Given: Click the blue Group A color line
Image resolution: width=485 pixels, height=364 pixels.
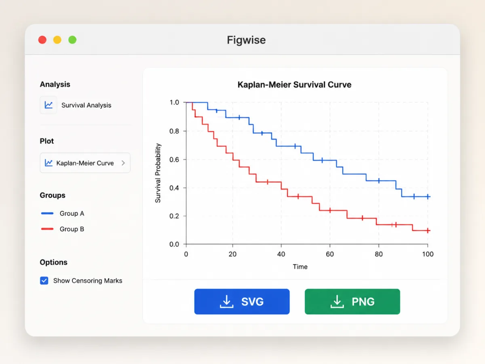Looking at the screenshot, I should 47,214.
